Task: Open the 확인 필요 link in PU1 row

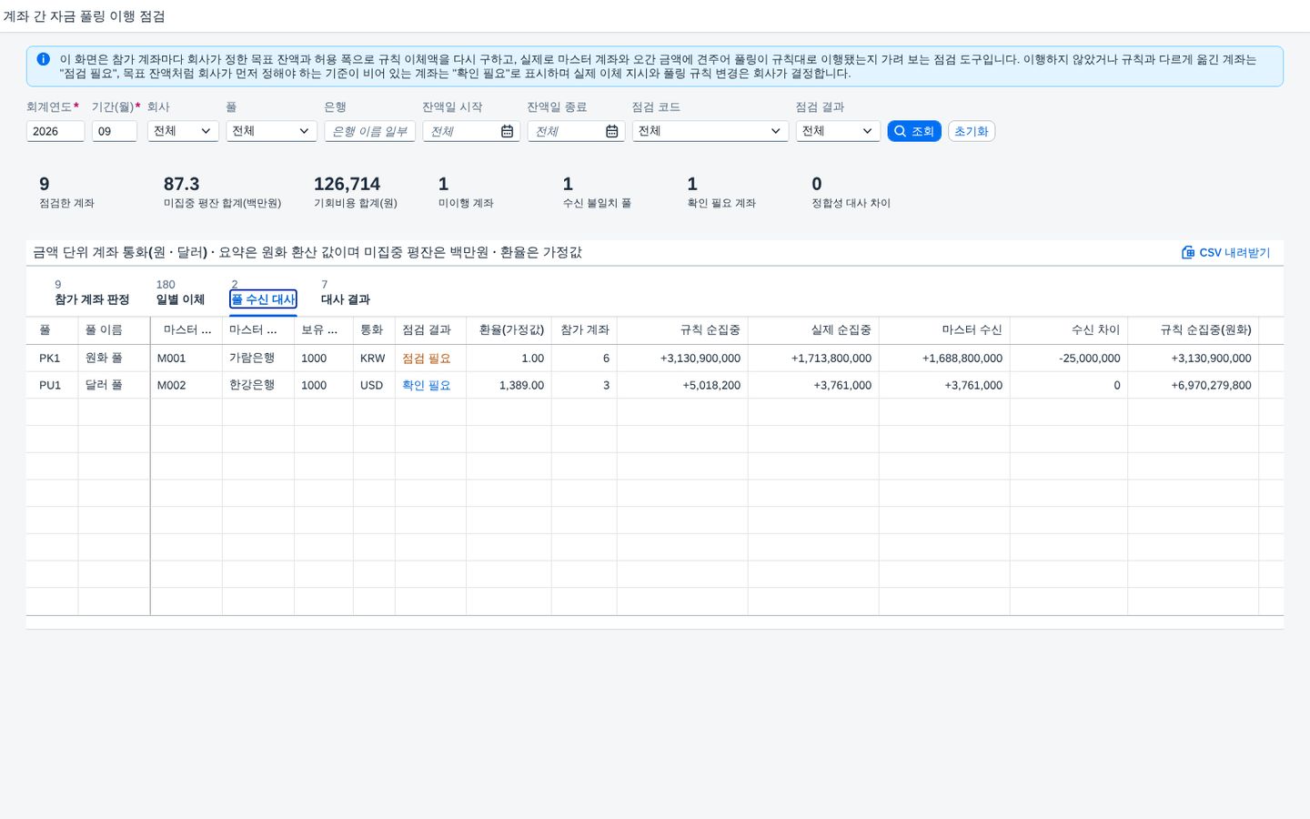Action: coord(427,386)
